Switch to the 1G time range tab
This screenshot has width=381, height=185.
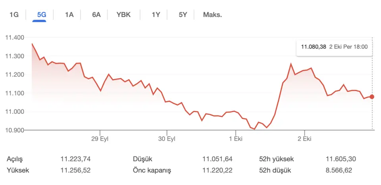[14, 15]
